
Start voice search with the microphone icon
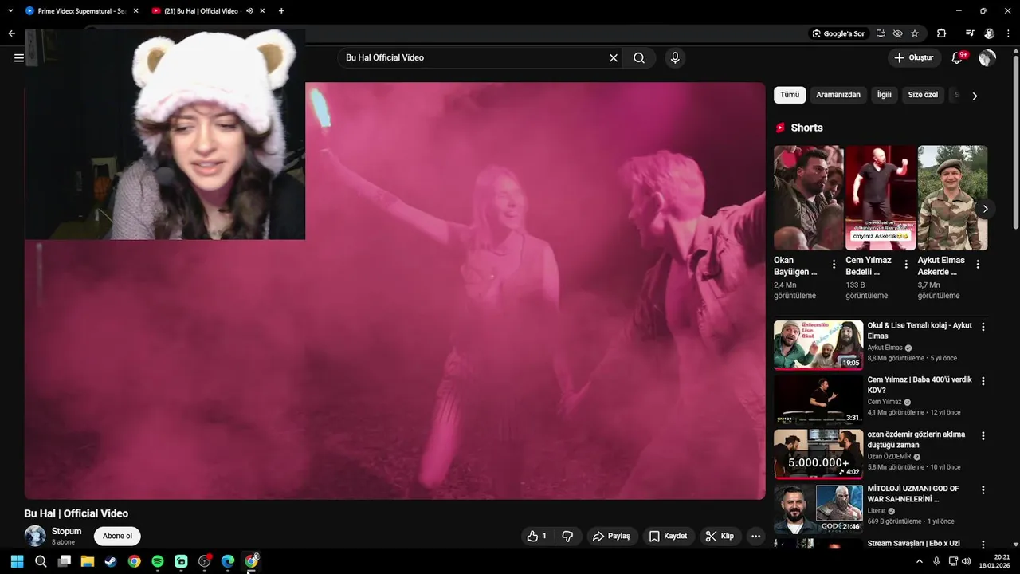(675, 57)
